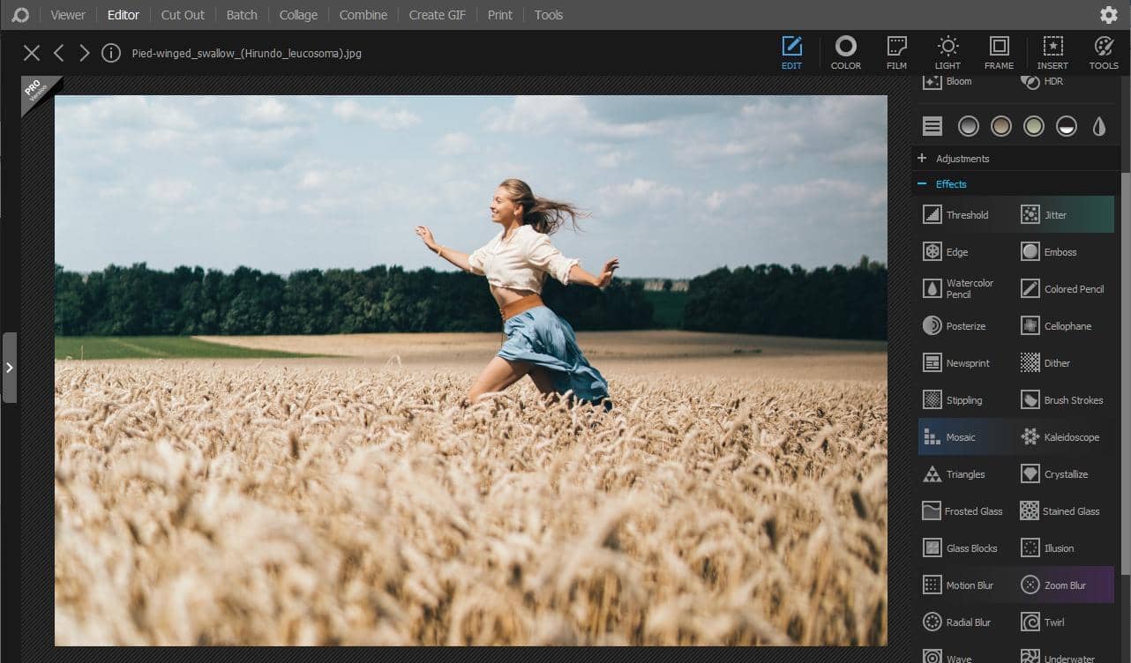Open the Create GIF tab
This screenshot has width=1131, height=663.
437,14
